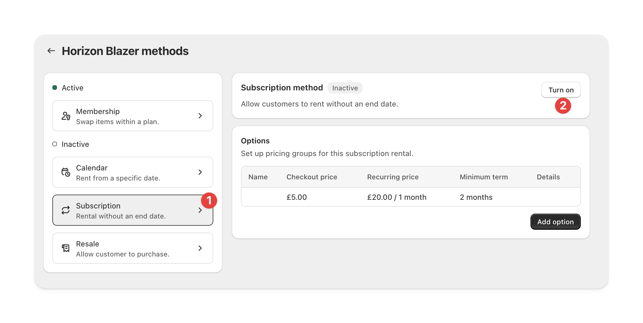Open the Subscription method chevron
Image resolution: width=643 pixels, height=323 pixels.
click(200, 210)
